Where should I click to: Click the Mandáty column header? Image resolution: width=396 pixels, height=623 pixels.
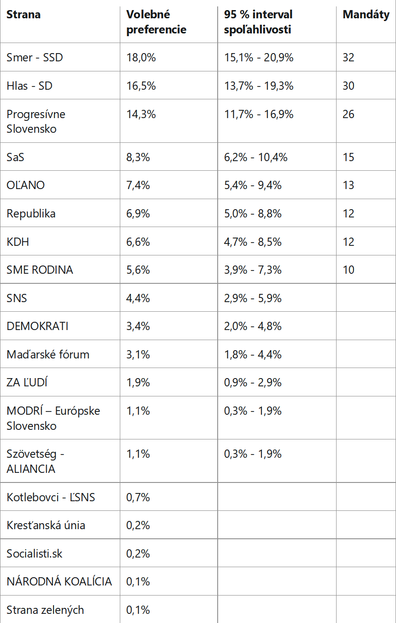click(x=366, y=15)
